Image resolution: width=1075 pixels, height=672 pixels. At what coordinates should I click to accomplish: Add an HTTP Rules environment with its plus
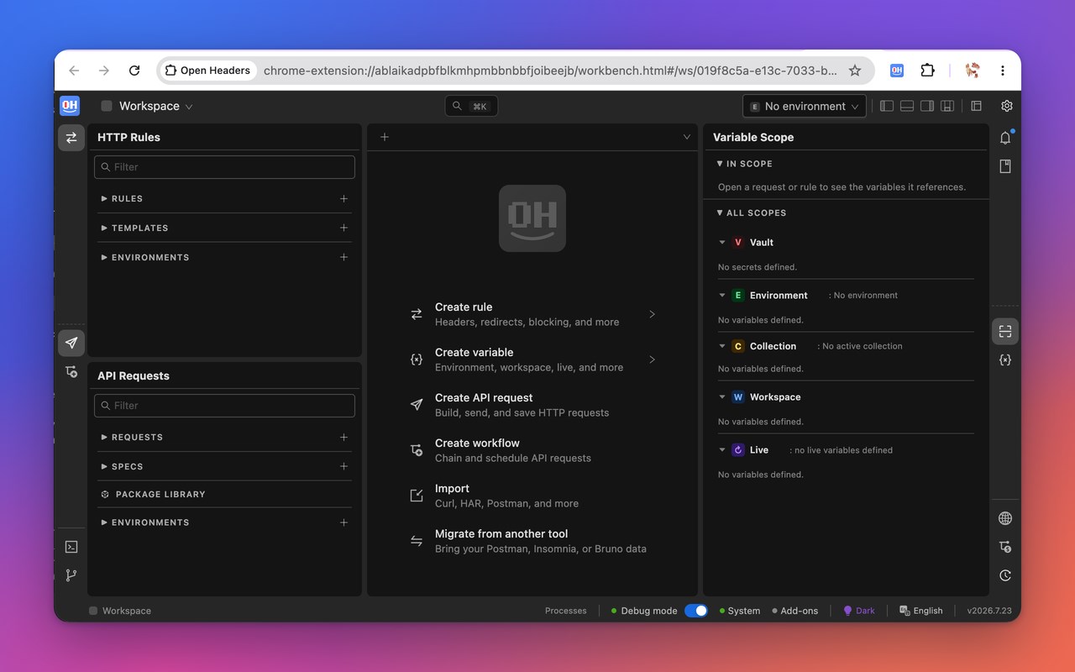(x=343, y=257)
